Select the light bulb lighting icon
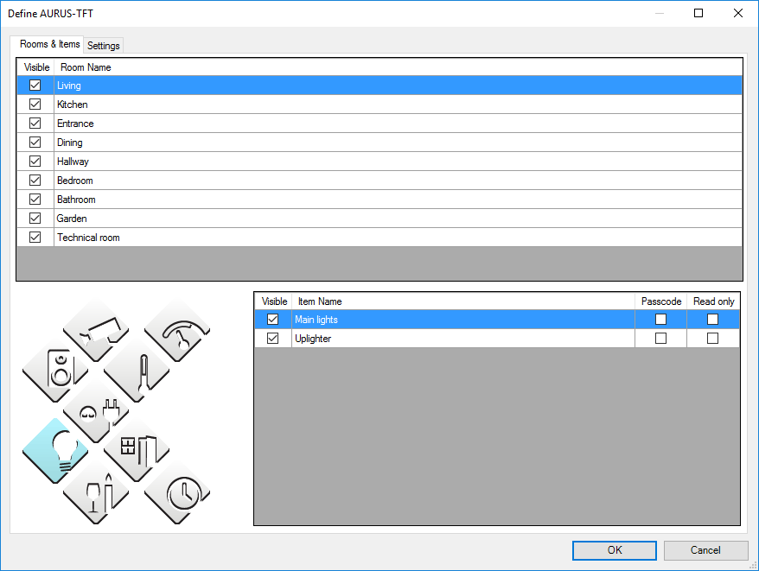This screenshot has width=759, height=571. click(x=55, y=451)
